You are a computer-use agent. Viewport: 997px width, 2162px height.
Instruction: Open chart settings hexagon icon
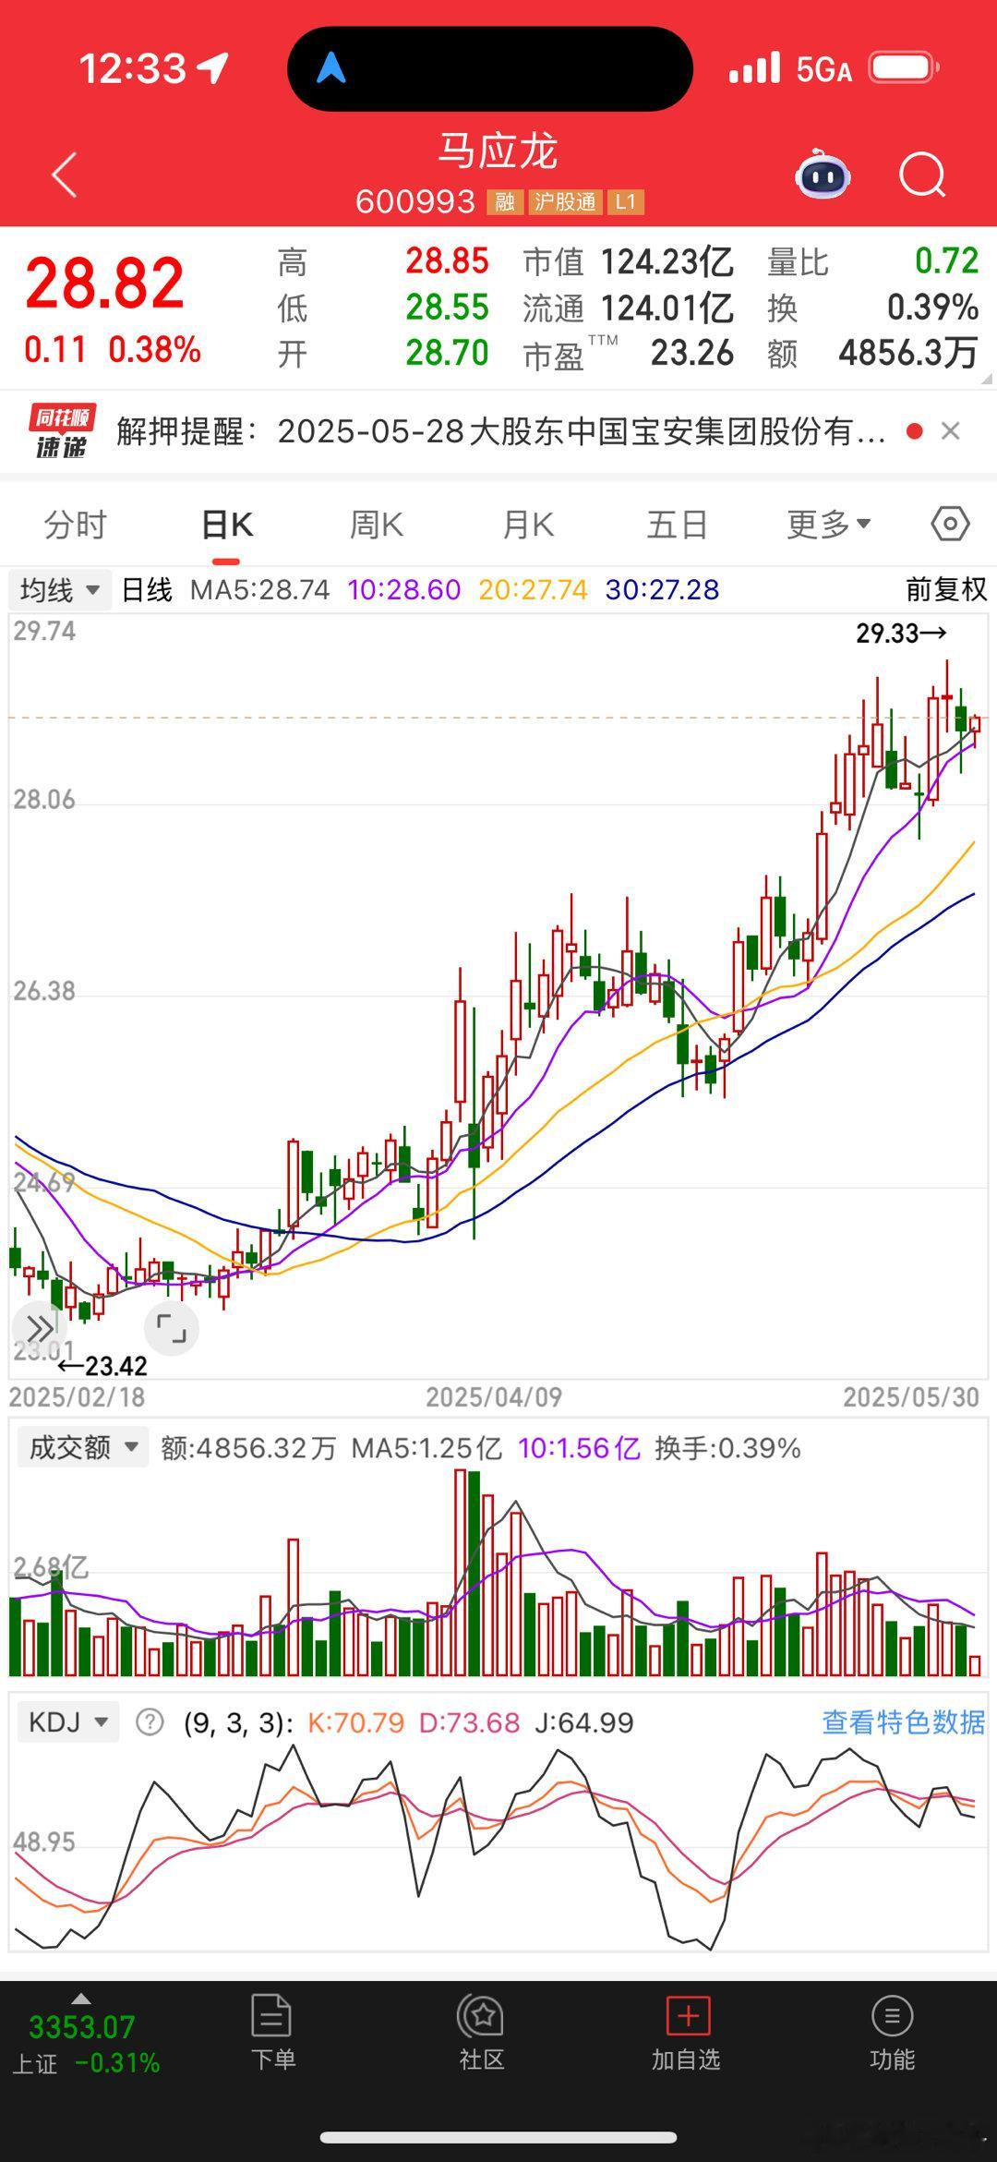coord(950,524)
